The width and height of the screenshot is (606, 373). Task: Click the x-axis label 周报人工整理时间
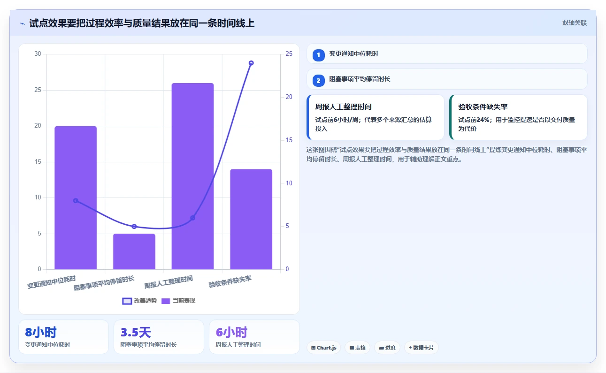coord(169,282)
